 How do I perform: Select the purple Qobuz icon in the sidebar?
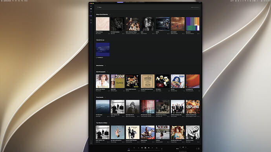pos(91,16)
